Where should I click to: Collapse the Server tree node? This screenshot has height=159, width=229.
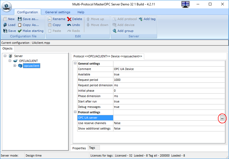tap(5, 56)
